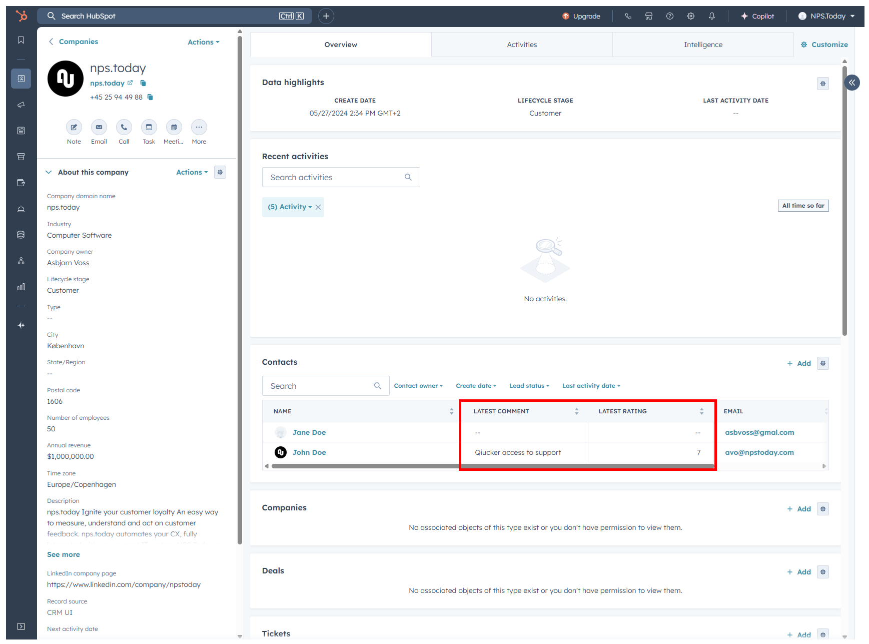Open John Doe contact record
The height and width of the screenshot is (644, 869).
309,452
